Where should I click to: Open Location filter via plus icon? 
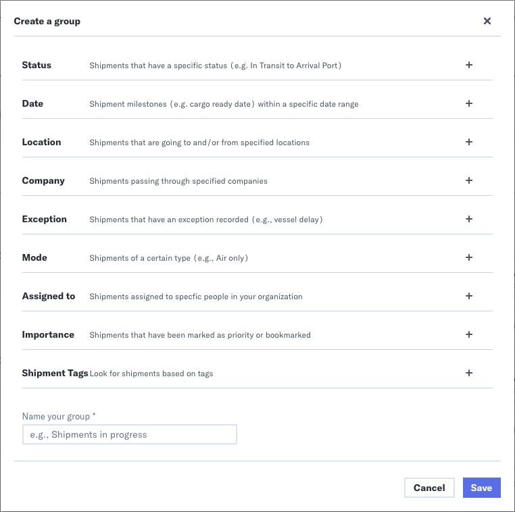click(469, 143)
